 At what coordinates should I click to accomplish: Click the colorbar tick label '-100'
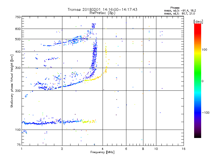click(x=205, y=113)
